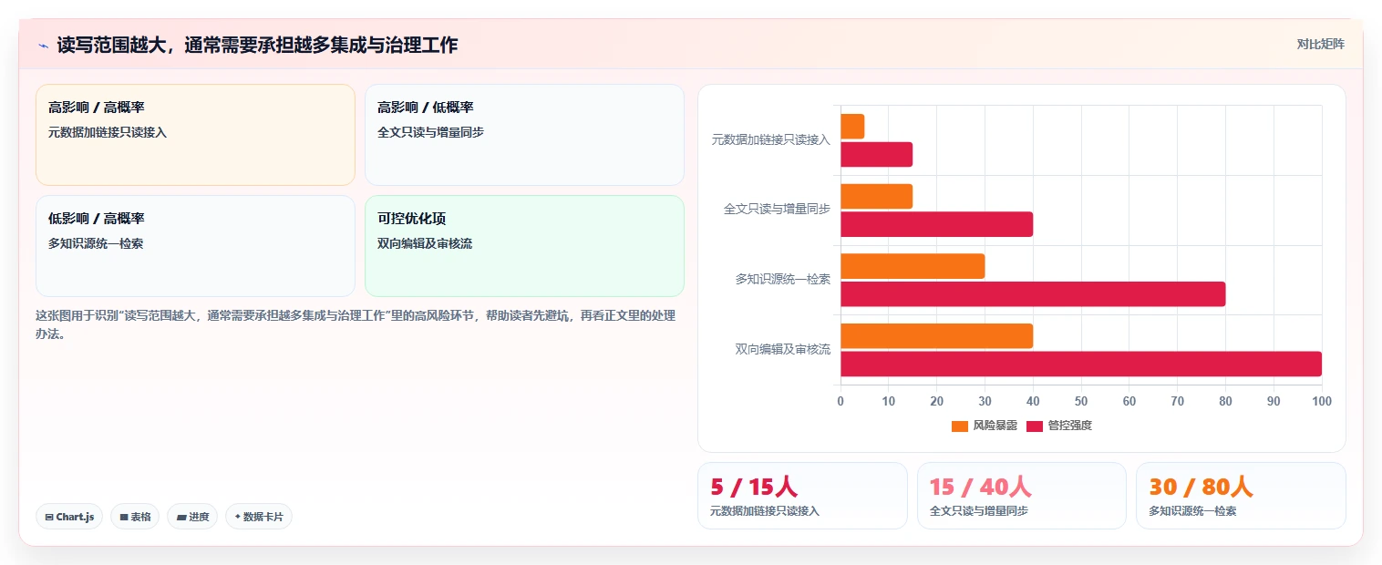Click the Chart.js tag
This screenshot has height=565, width=1382.
pos(69,517)
